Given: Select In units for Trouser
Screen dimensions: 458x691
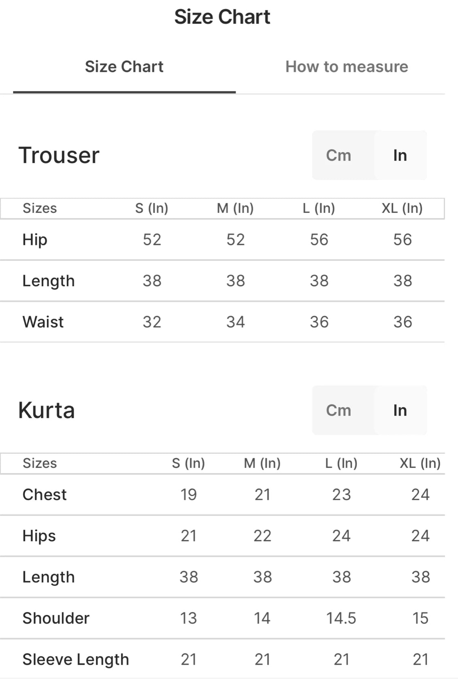Looking at the screenshot, I should [400, 155].
